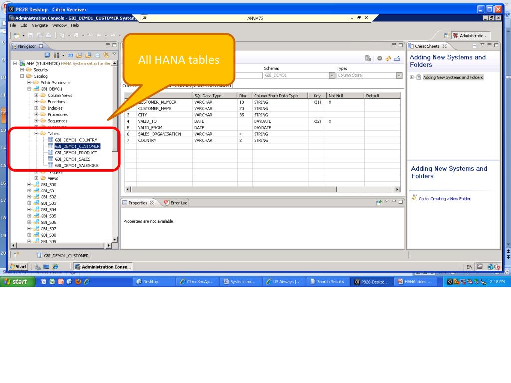Select the GBI_DEMO1_SALES table in Navigator
Screen dimensions: 511x383
(73, 159)
